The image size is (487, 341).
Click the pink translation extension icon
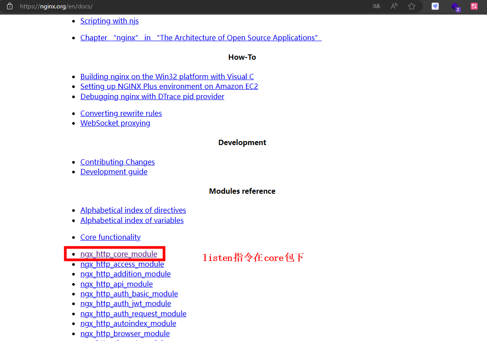pyautogui.click(x=474, y=6)
